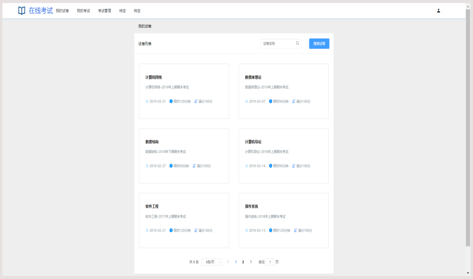Open 考试管理 in the navigation bar

point(105,11)
